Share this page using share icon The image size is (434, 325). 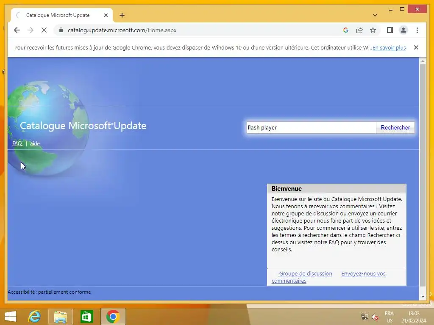pos(359,30)
